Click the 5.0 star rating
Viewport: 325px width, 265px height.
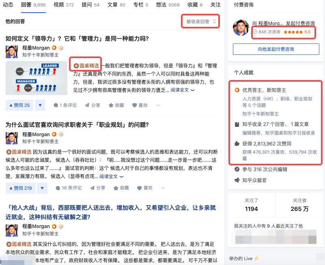[x=297, y=32]
